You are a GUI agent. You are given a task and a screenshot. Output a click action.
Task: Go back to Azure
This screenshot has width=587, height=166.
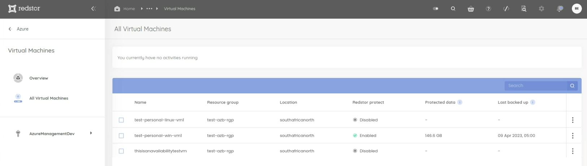[18, 29]
